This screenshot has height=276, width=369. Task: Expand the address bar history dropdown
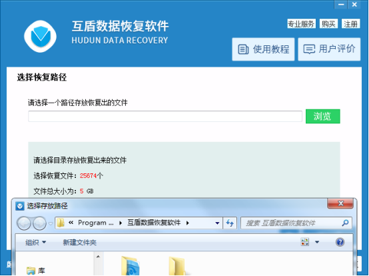[217, 223]
